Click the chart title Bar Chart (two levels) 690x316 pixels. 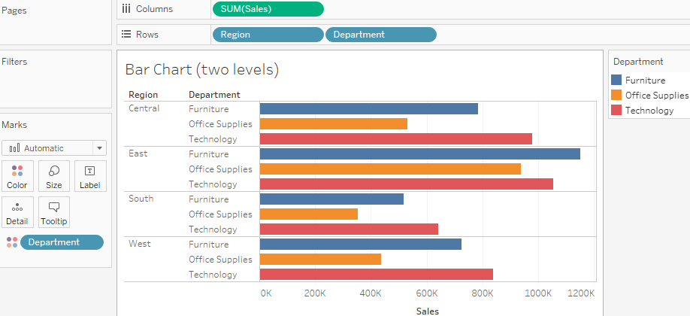click(x=202, y=70)
